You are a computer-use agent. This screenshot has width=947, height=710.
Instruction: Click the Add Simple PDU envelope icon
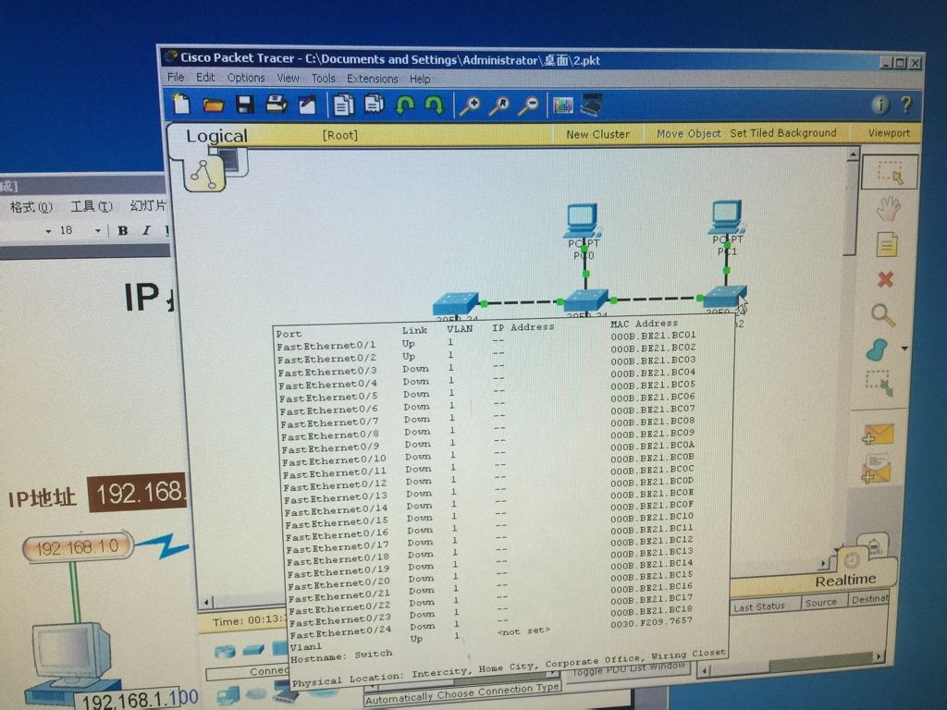[877, 435]
